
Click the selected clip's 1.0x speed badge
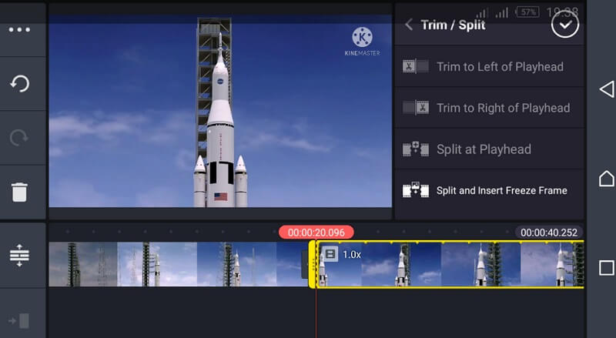click(x=343, y=254)
